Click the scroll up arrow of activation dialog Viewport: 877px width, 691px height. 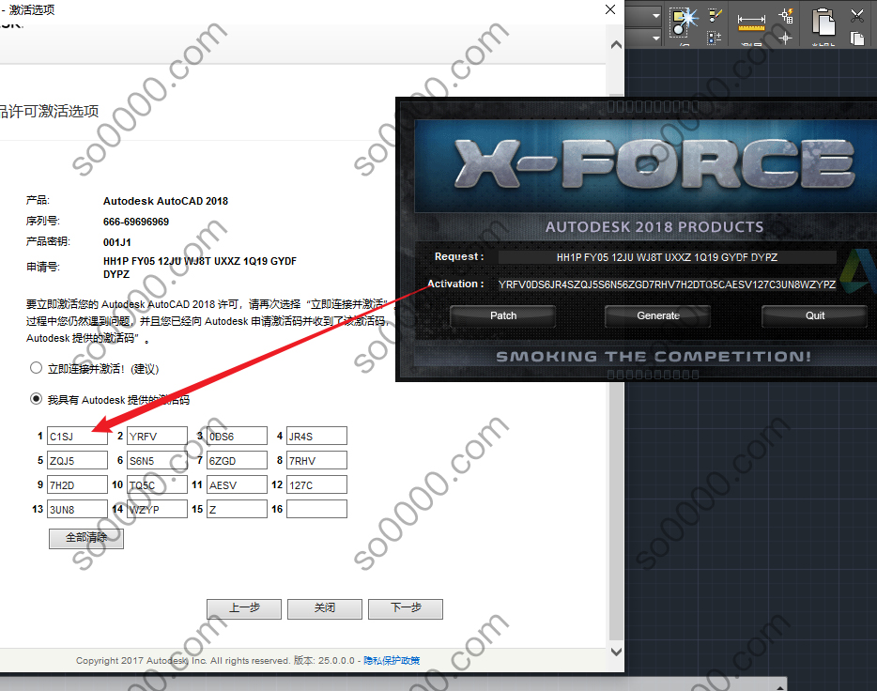[x=616, y=45]
